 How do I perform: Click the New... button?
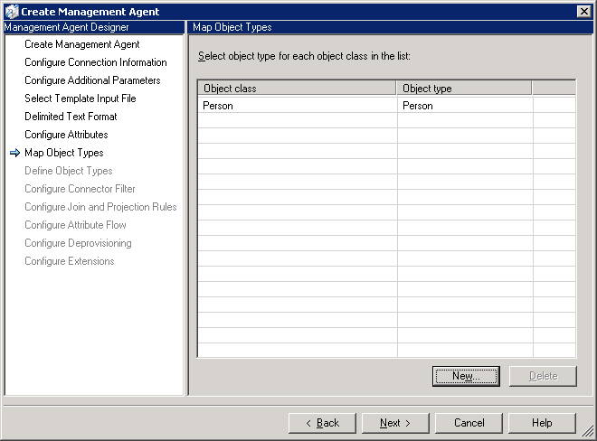(x=466, y=376)
